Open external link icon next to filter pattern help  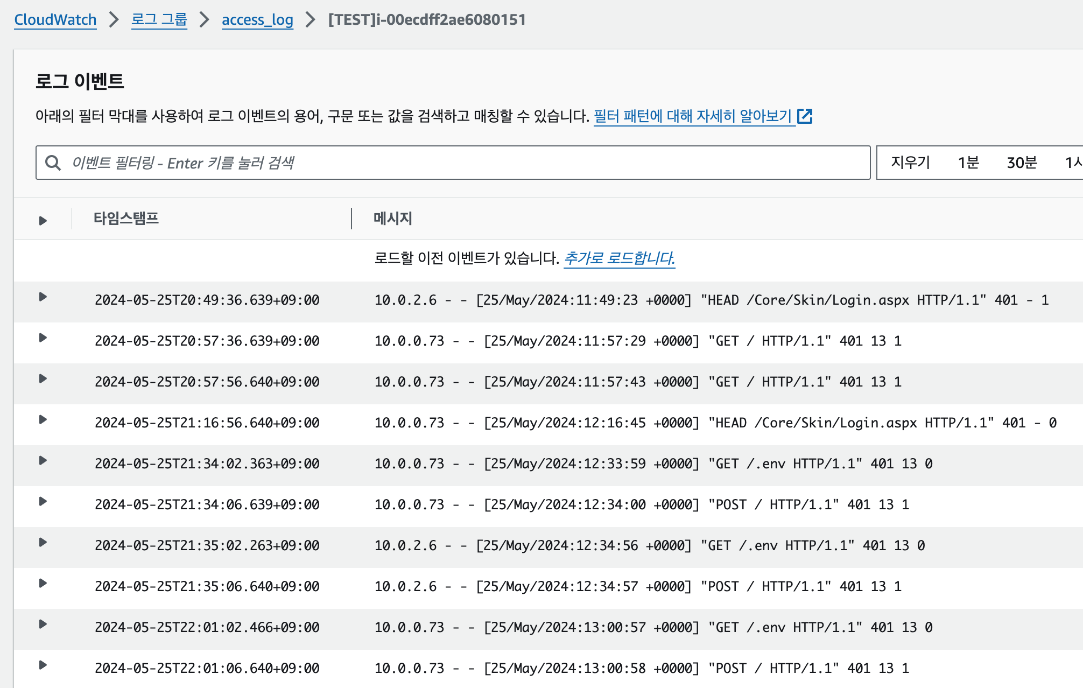[x=805, y=116]
